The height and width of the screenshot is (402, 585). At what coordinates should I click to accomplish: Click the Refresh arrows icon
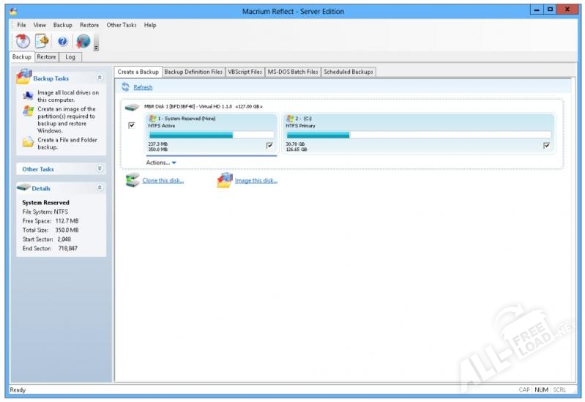(x=125, y=87)
